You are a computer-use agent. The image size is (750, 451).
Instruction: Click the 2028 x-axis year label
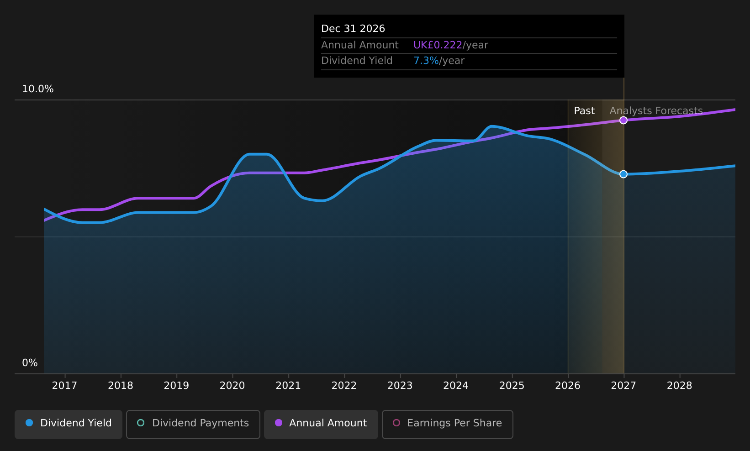pyautogui.click(x=679, y=385)
